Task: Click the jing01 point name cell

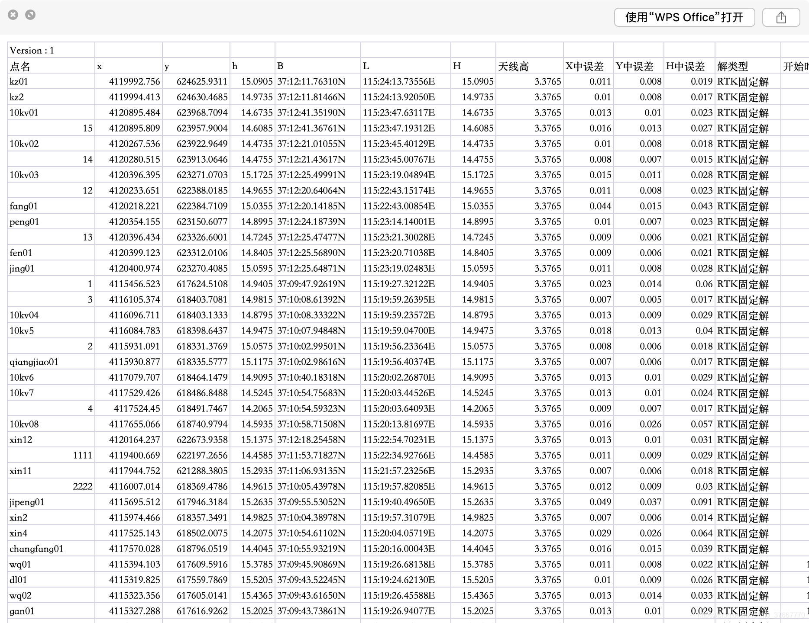Action: (51, 268)
